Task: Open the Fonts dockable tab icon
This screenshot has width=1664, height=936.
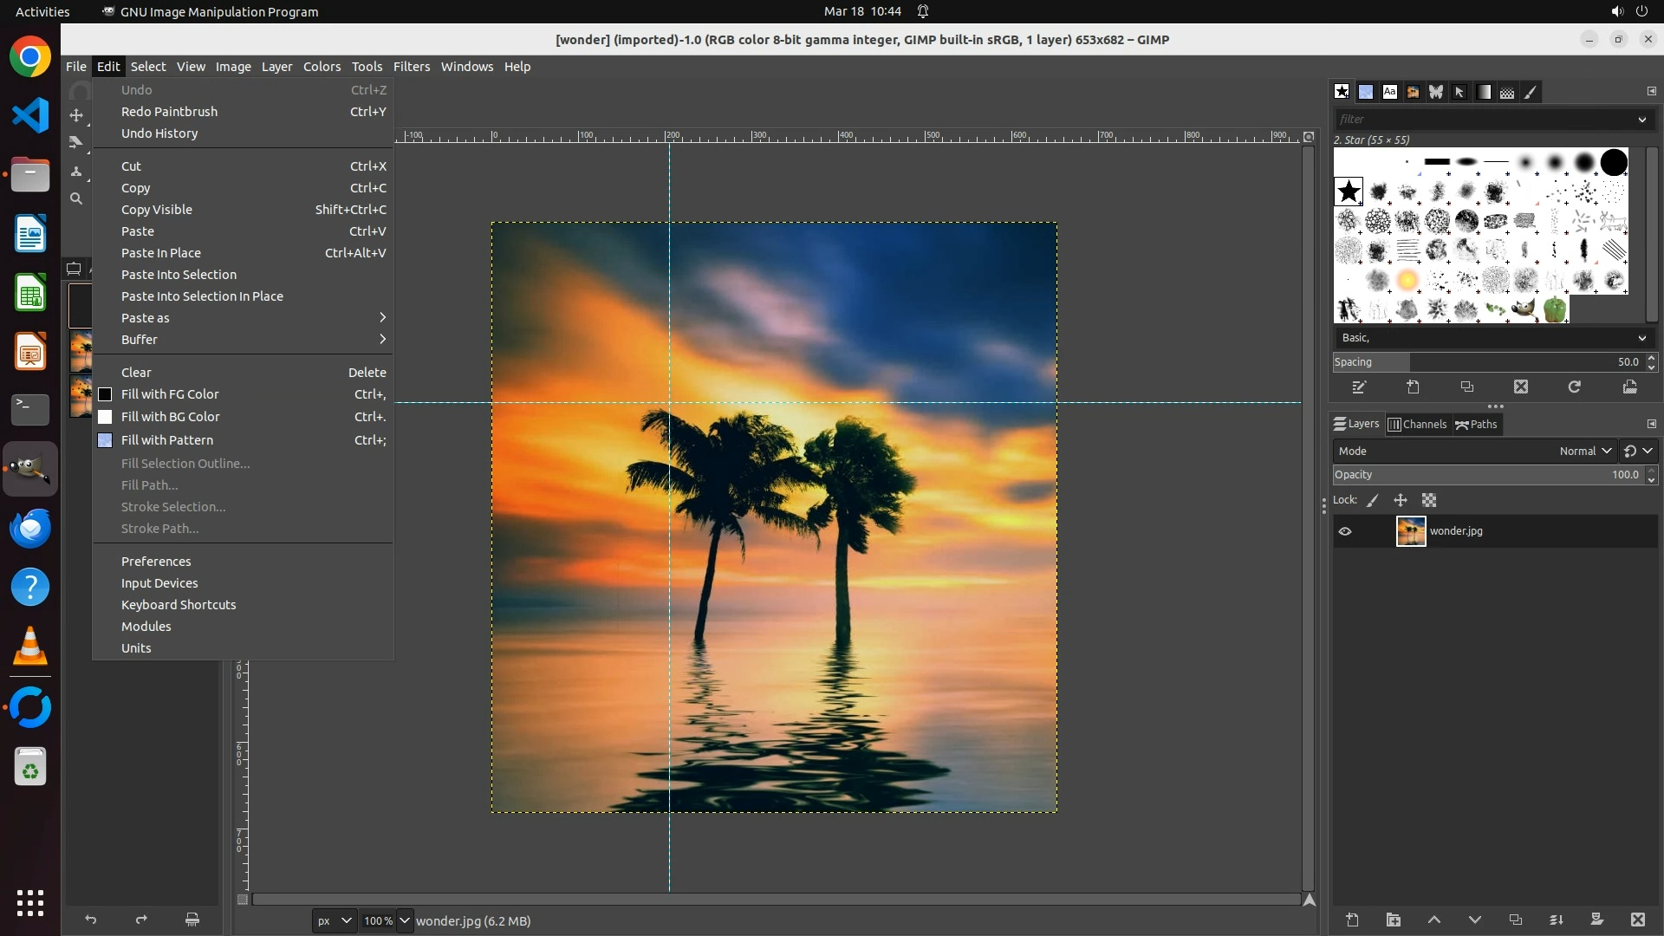Action: point(1389,92)
